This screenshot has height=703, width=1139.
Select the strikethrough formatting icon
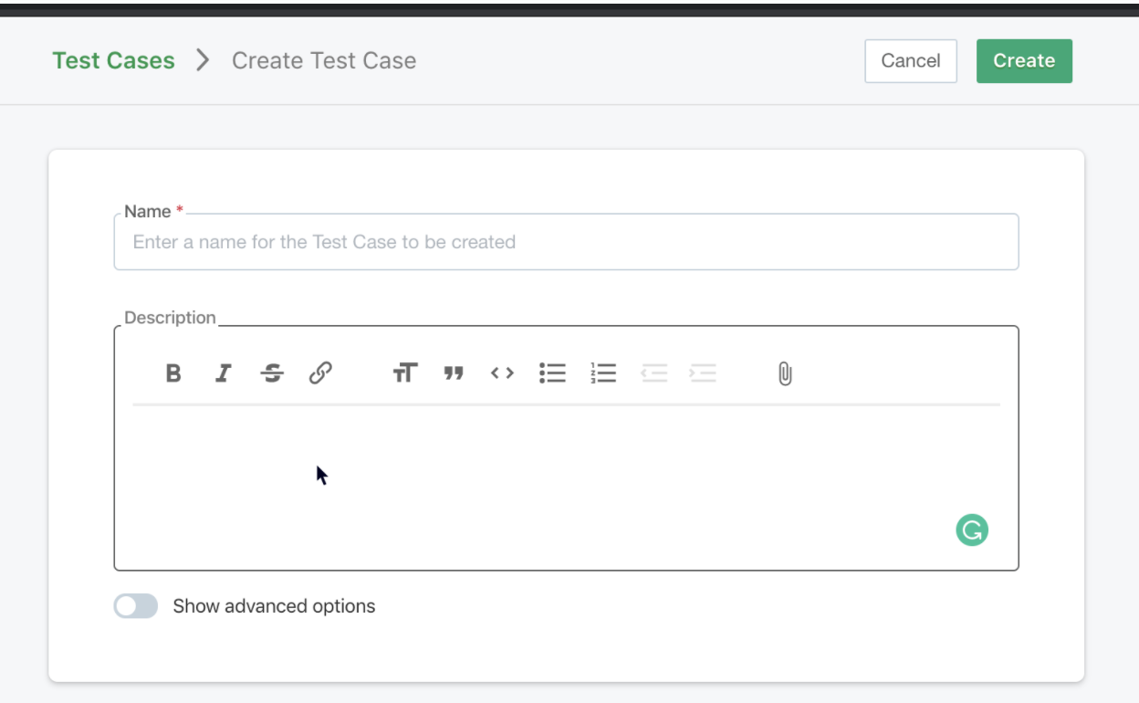(x=272, y=372)
